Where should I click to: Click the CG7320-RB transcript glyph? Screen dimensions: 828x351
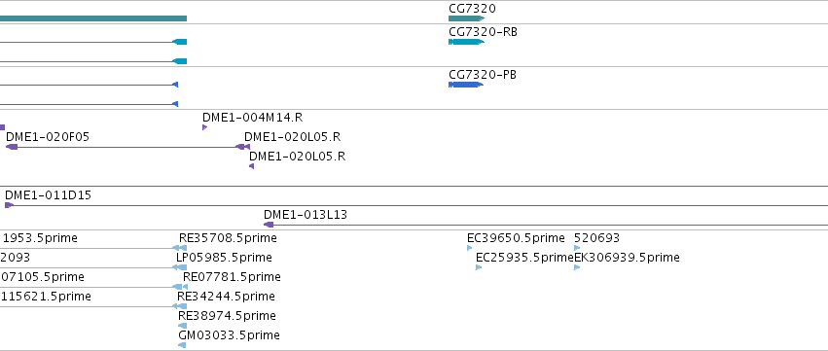point(466,42)
